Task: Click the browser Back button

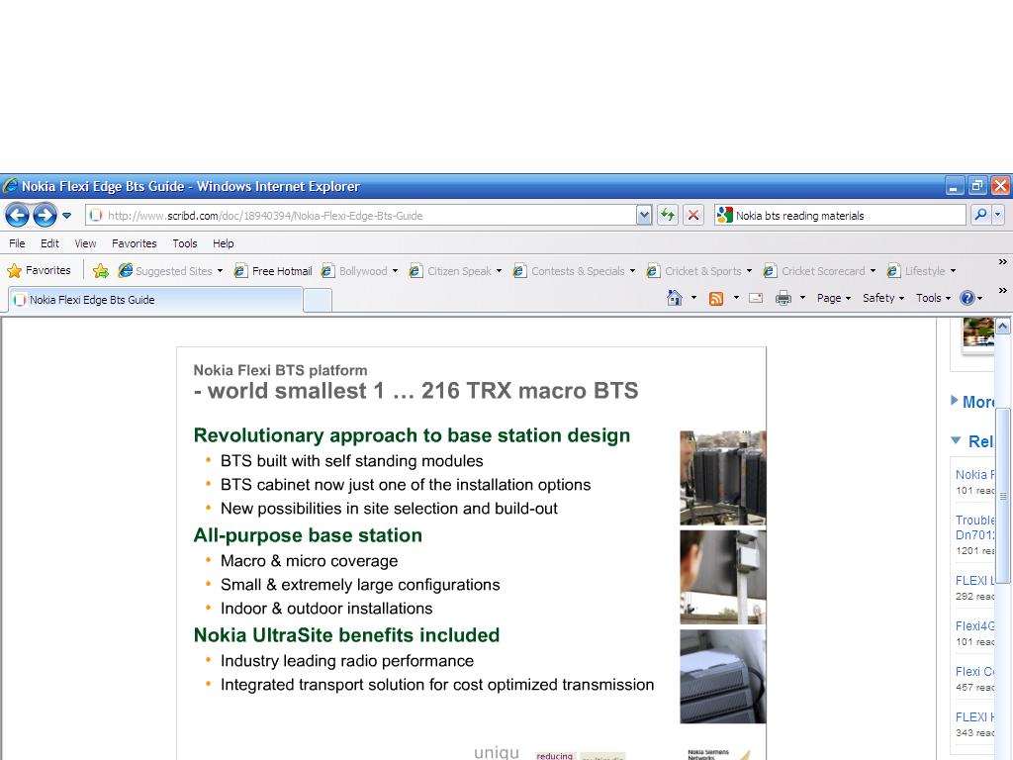Action: 17,215
